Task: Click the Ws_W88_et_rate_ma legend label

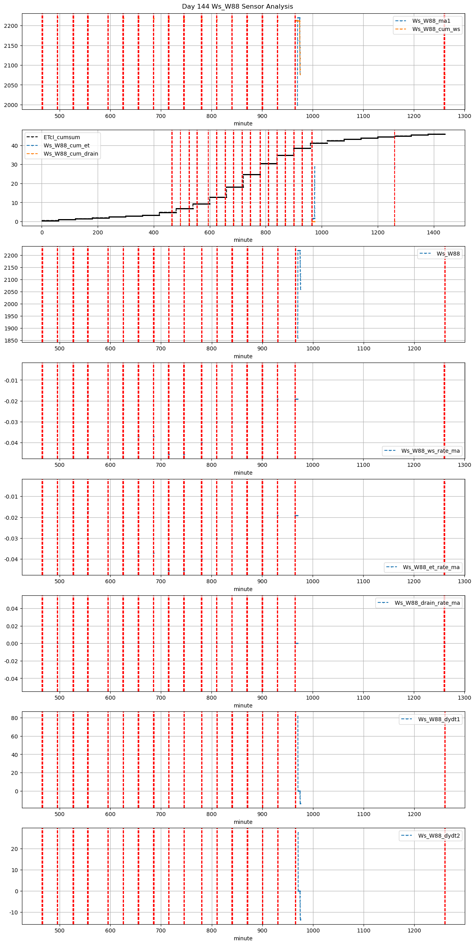Action: coord(431,567)
